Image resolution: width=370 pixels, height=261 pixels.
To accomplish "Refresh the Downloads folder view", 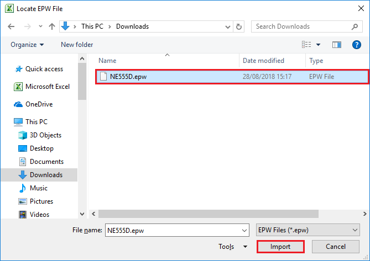I will pos(239,26).
